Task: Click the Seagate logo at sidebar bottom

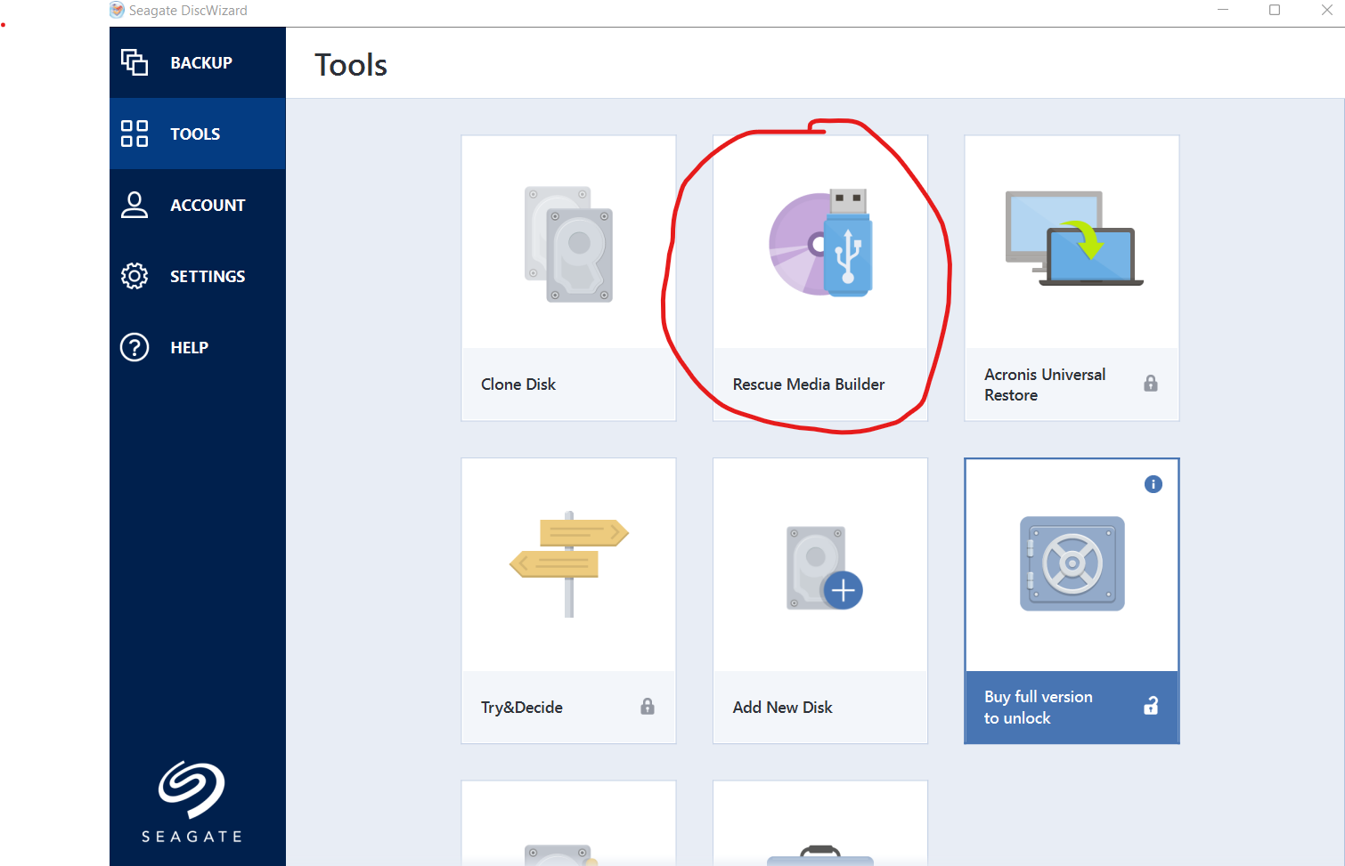Action: click(192, 802)
